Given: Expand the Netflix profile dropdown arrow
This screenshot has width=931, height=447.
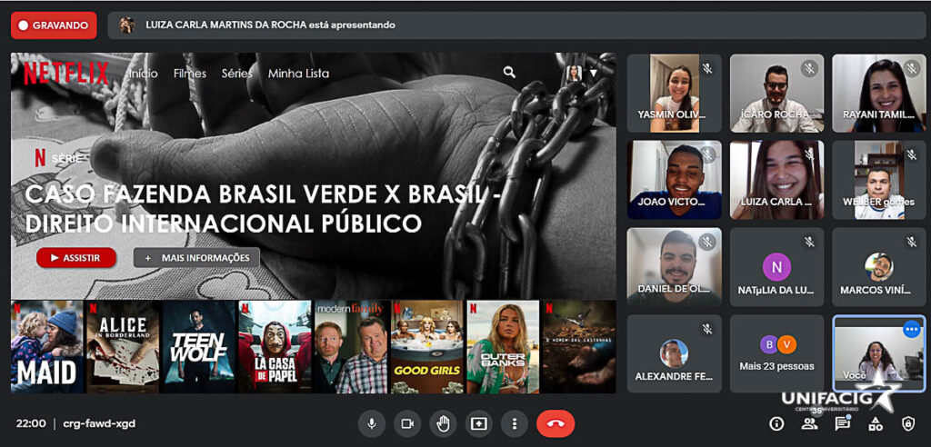Looking at the screenshot, I should pyautogui.click(x=594, y=73).
